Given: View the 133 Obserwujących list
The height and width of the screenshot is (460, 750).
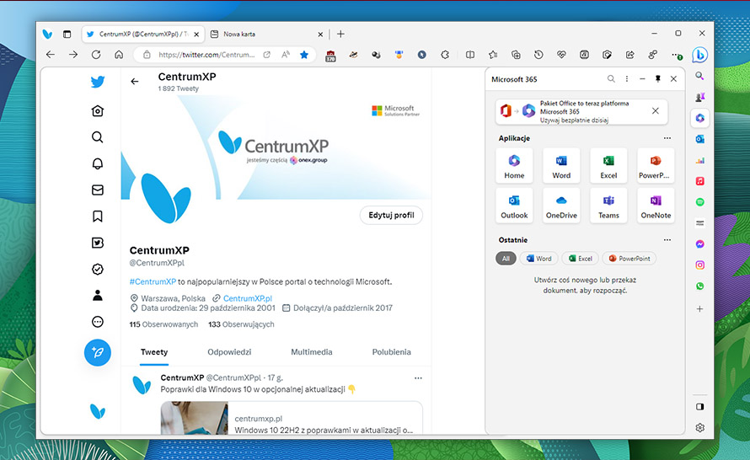Looking at the screenshot, I should point(241,324).
